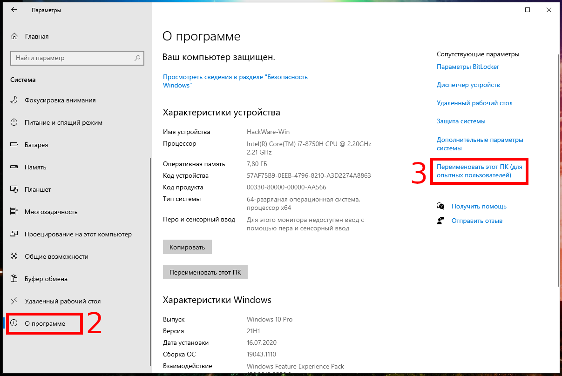Click the Главная home icon
This screenshot has width=562, height=376.
click(14, 36)
